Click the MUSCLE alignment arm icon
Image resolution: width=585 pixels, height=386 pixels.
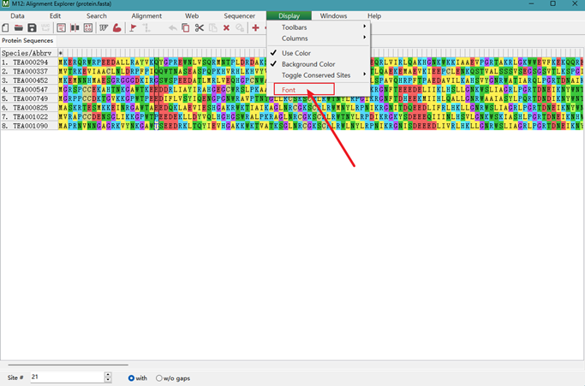pos(117,28)
